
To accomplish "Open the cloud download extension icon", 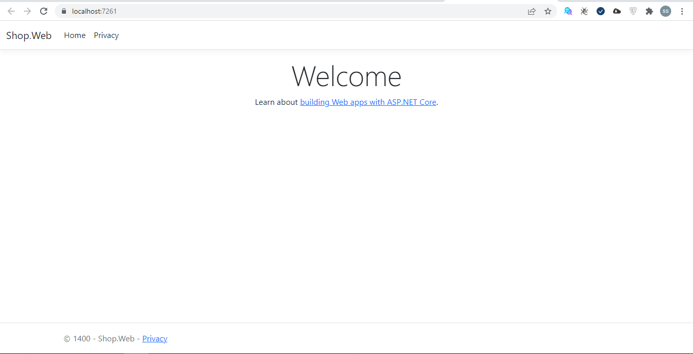I will click(x=617, y=11).
